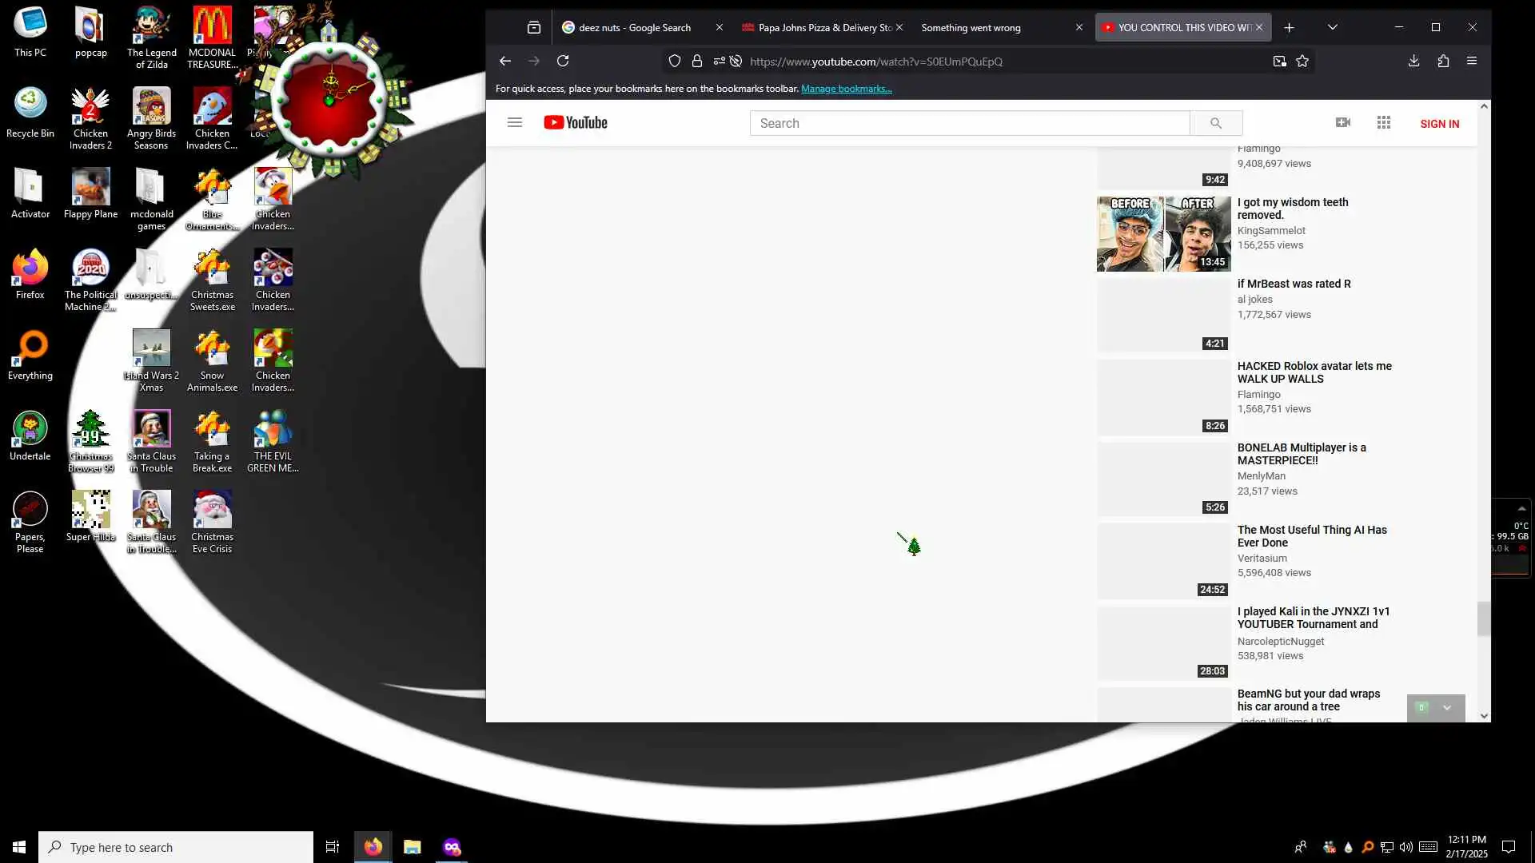Expand the chevron on bottom-right widget
The width and height of the screenshot is (1535, 863).
click(x=1446, y=707)
